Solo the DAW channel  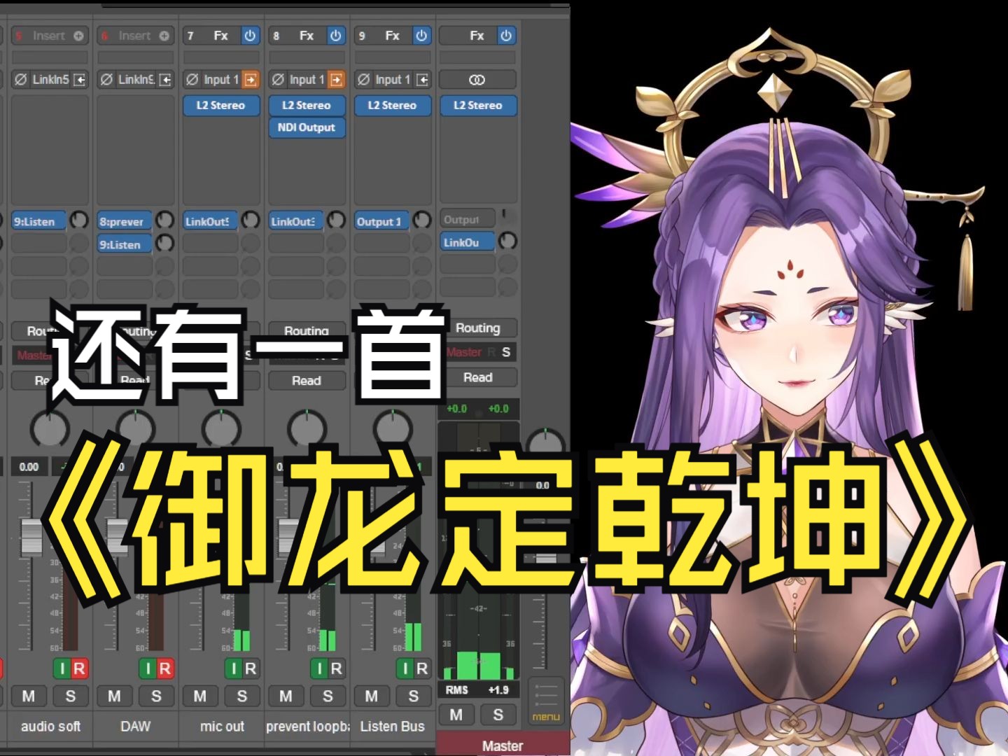[156, 696]
